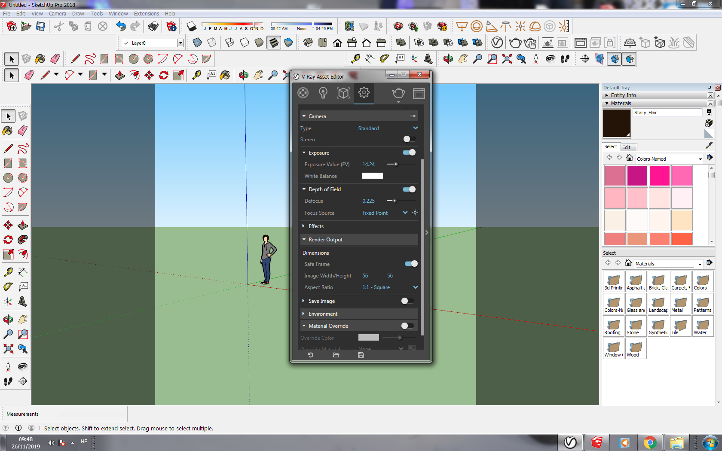Select the Orbit tool in left toolbar
Screen dimensions: 722x451
point(8,319)
